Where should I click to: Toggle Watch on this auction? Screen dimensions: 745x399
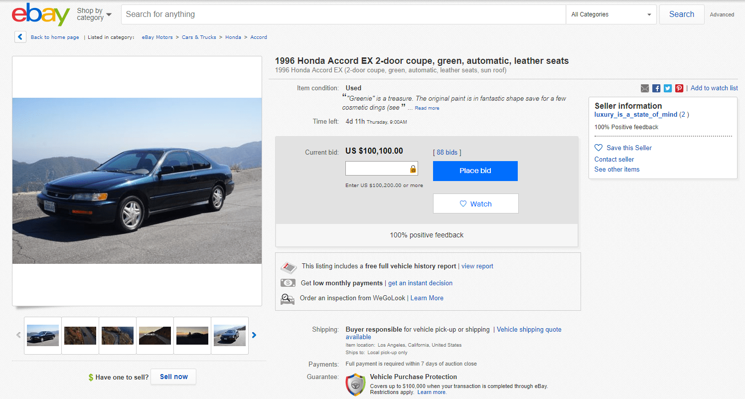pos(475,203)
